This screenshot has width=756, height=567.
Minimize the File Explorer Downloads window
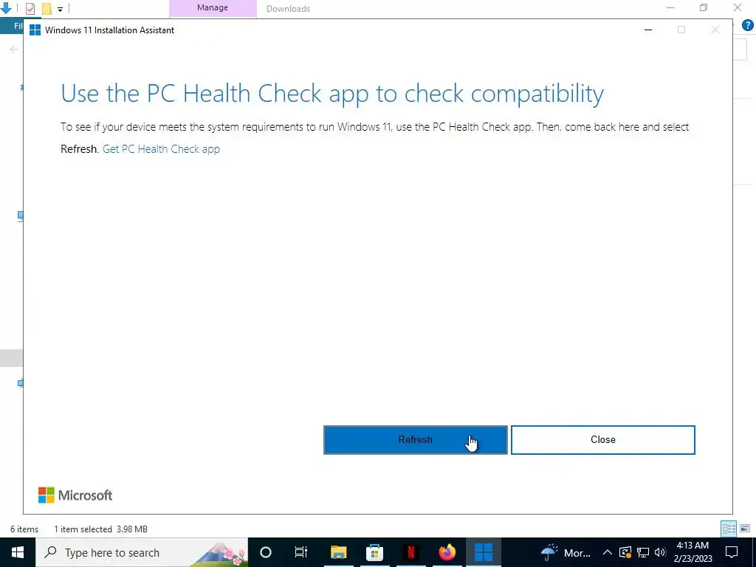[670, 7]
